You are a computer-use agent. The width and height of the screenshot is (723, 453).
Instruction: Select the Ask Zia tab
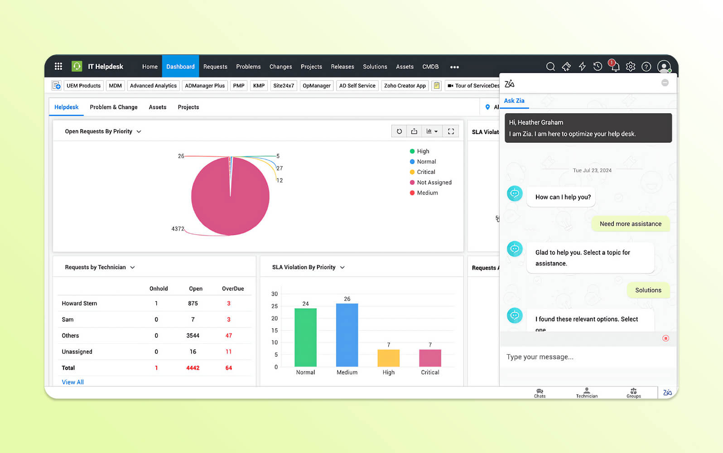[x=514, y=101]
